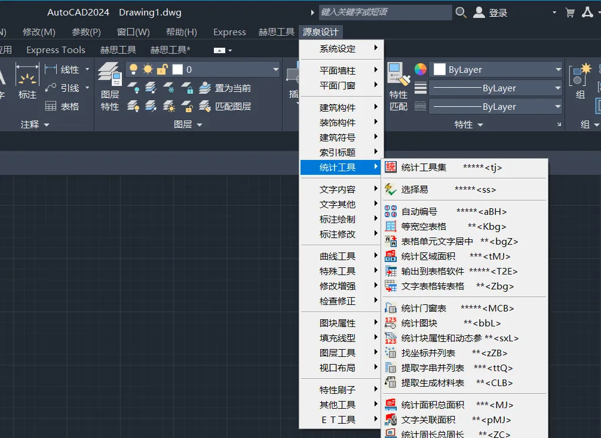Click the 统计区域面积 area icon
601x438 pixels.
(390, 256)
